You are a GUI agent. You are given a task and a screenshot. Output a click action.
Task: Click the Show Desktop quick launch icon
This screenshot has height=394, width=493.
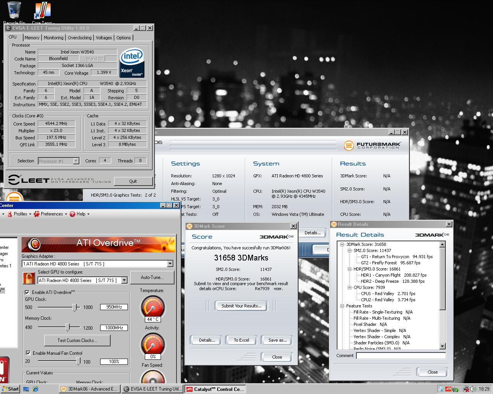coord(26,389)
